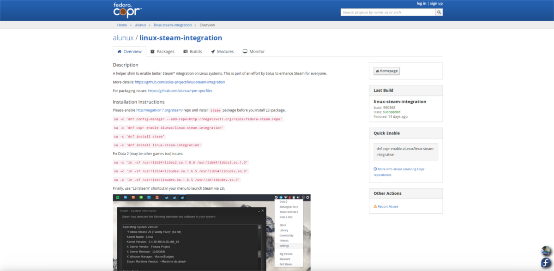Open last build linux-steam-integration link
Viewport: 554px width, 271px height.
(x=400, y=102)
